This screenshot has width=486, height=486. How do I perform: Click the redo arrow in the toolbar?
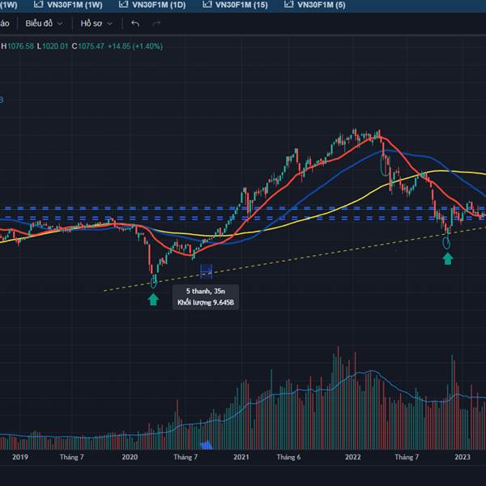(x=157, y=23)
